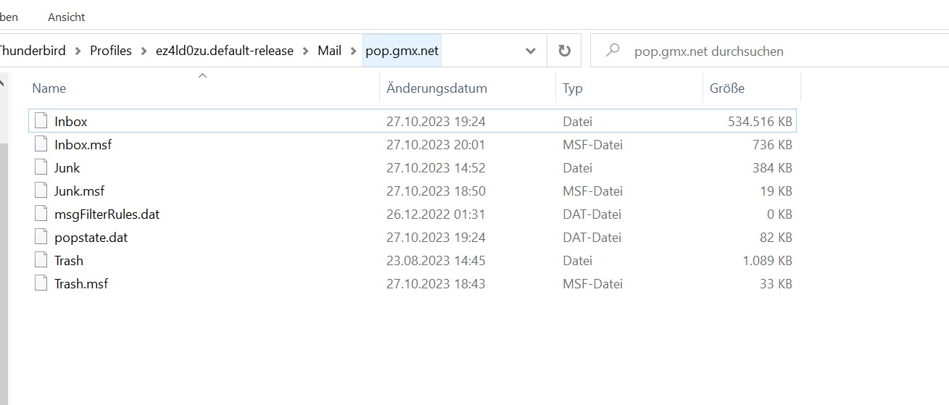Refresh the current folder view
The image size is (949, 405).
click(x=564, y=51)
